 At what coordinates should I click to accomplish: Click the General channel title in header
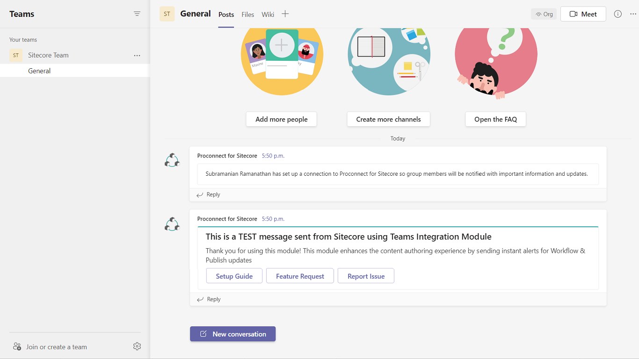point(196,14)
